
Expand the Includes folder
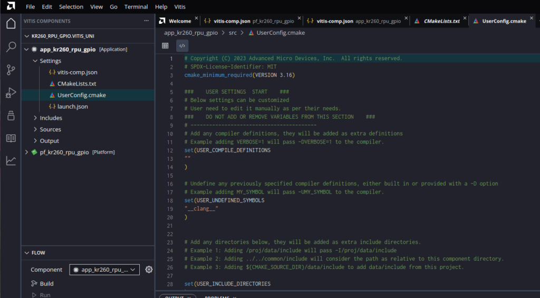pyautogui.click(x=35, y=118)
